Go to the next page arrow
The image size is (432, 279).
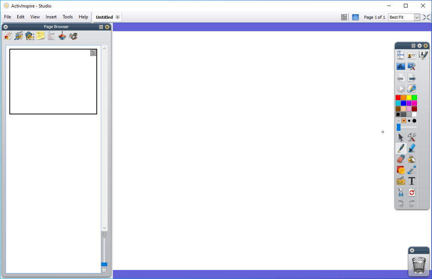point(412,78)
